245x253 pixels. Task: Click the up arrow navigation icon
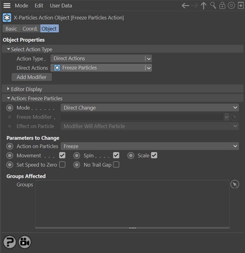pos(203,6)
